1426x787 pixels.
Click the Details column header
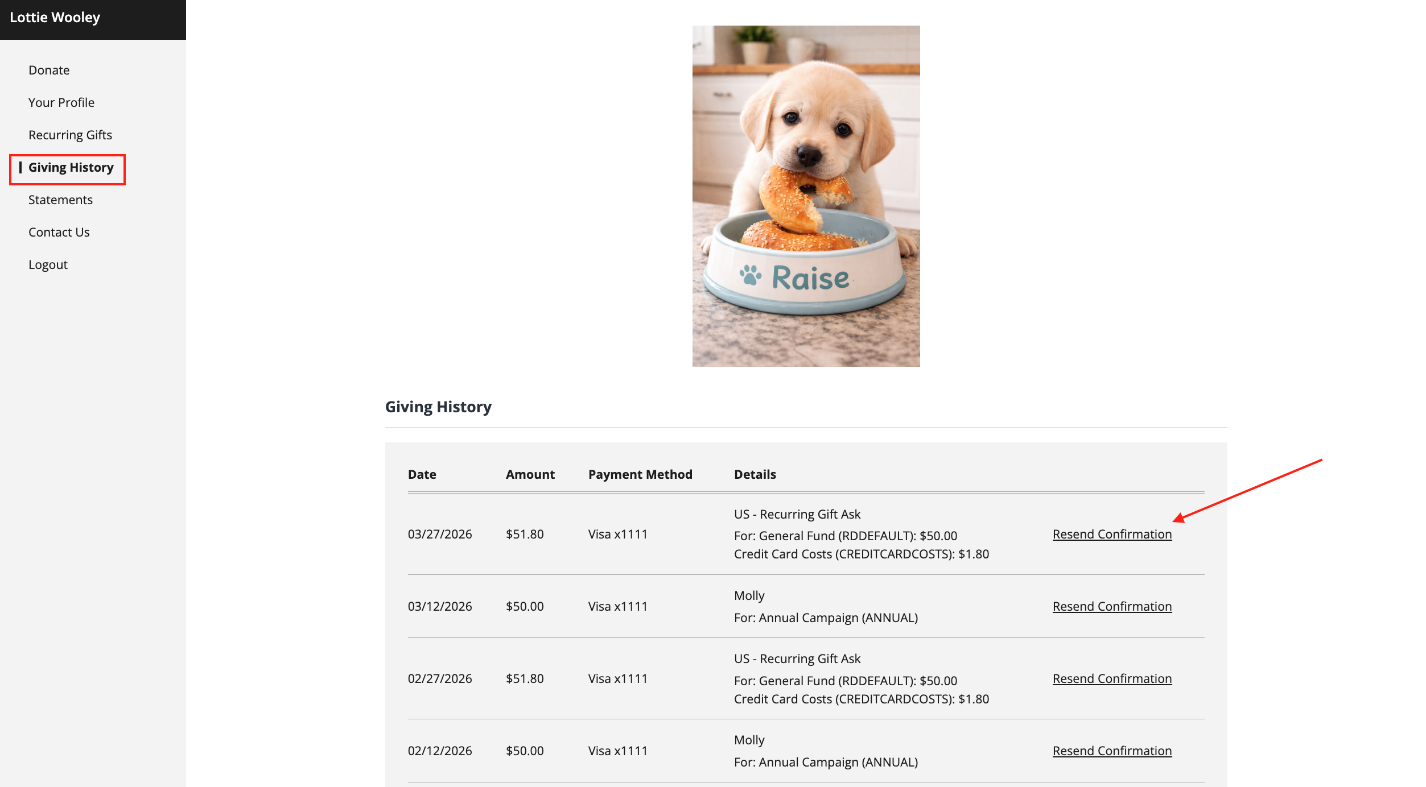point(755,474)
